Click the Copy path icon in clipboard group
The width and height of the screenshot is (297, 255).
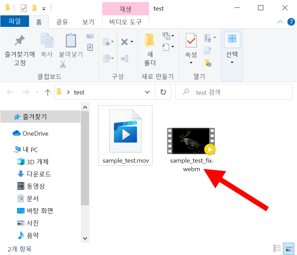(x=90, y=36)
